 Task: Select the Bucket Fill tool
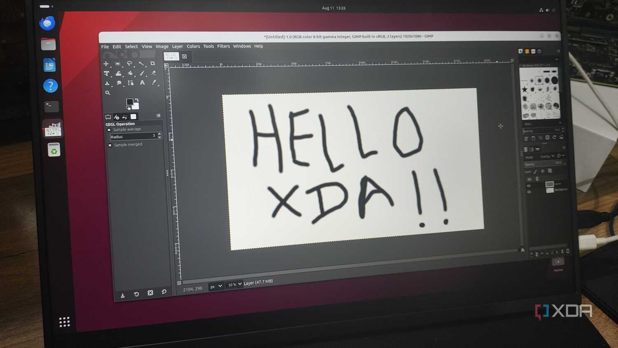pos(130,73)
